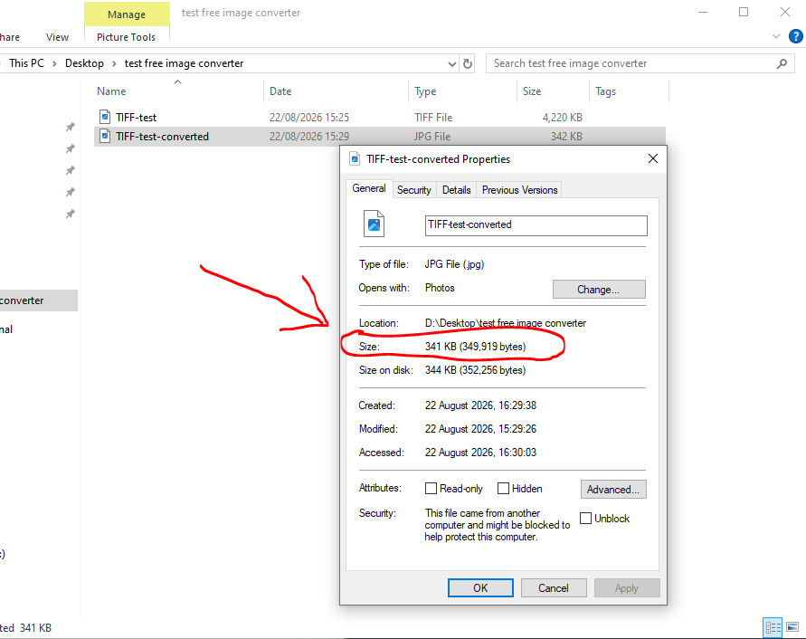
Task: Click This PC in the address path
Action: (x=27, y=63)
